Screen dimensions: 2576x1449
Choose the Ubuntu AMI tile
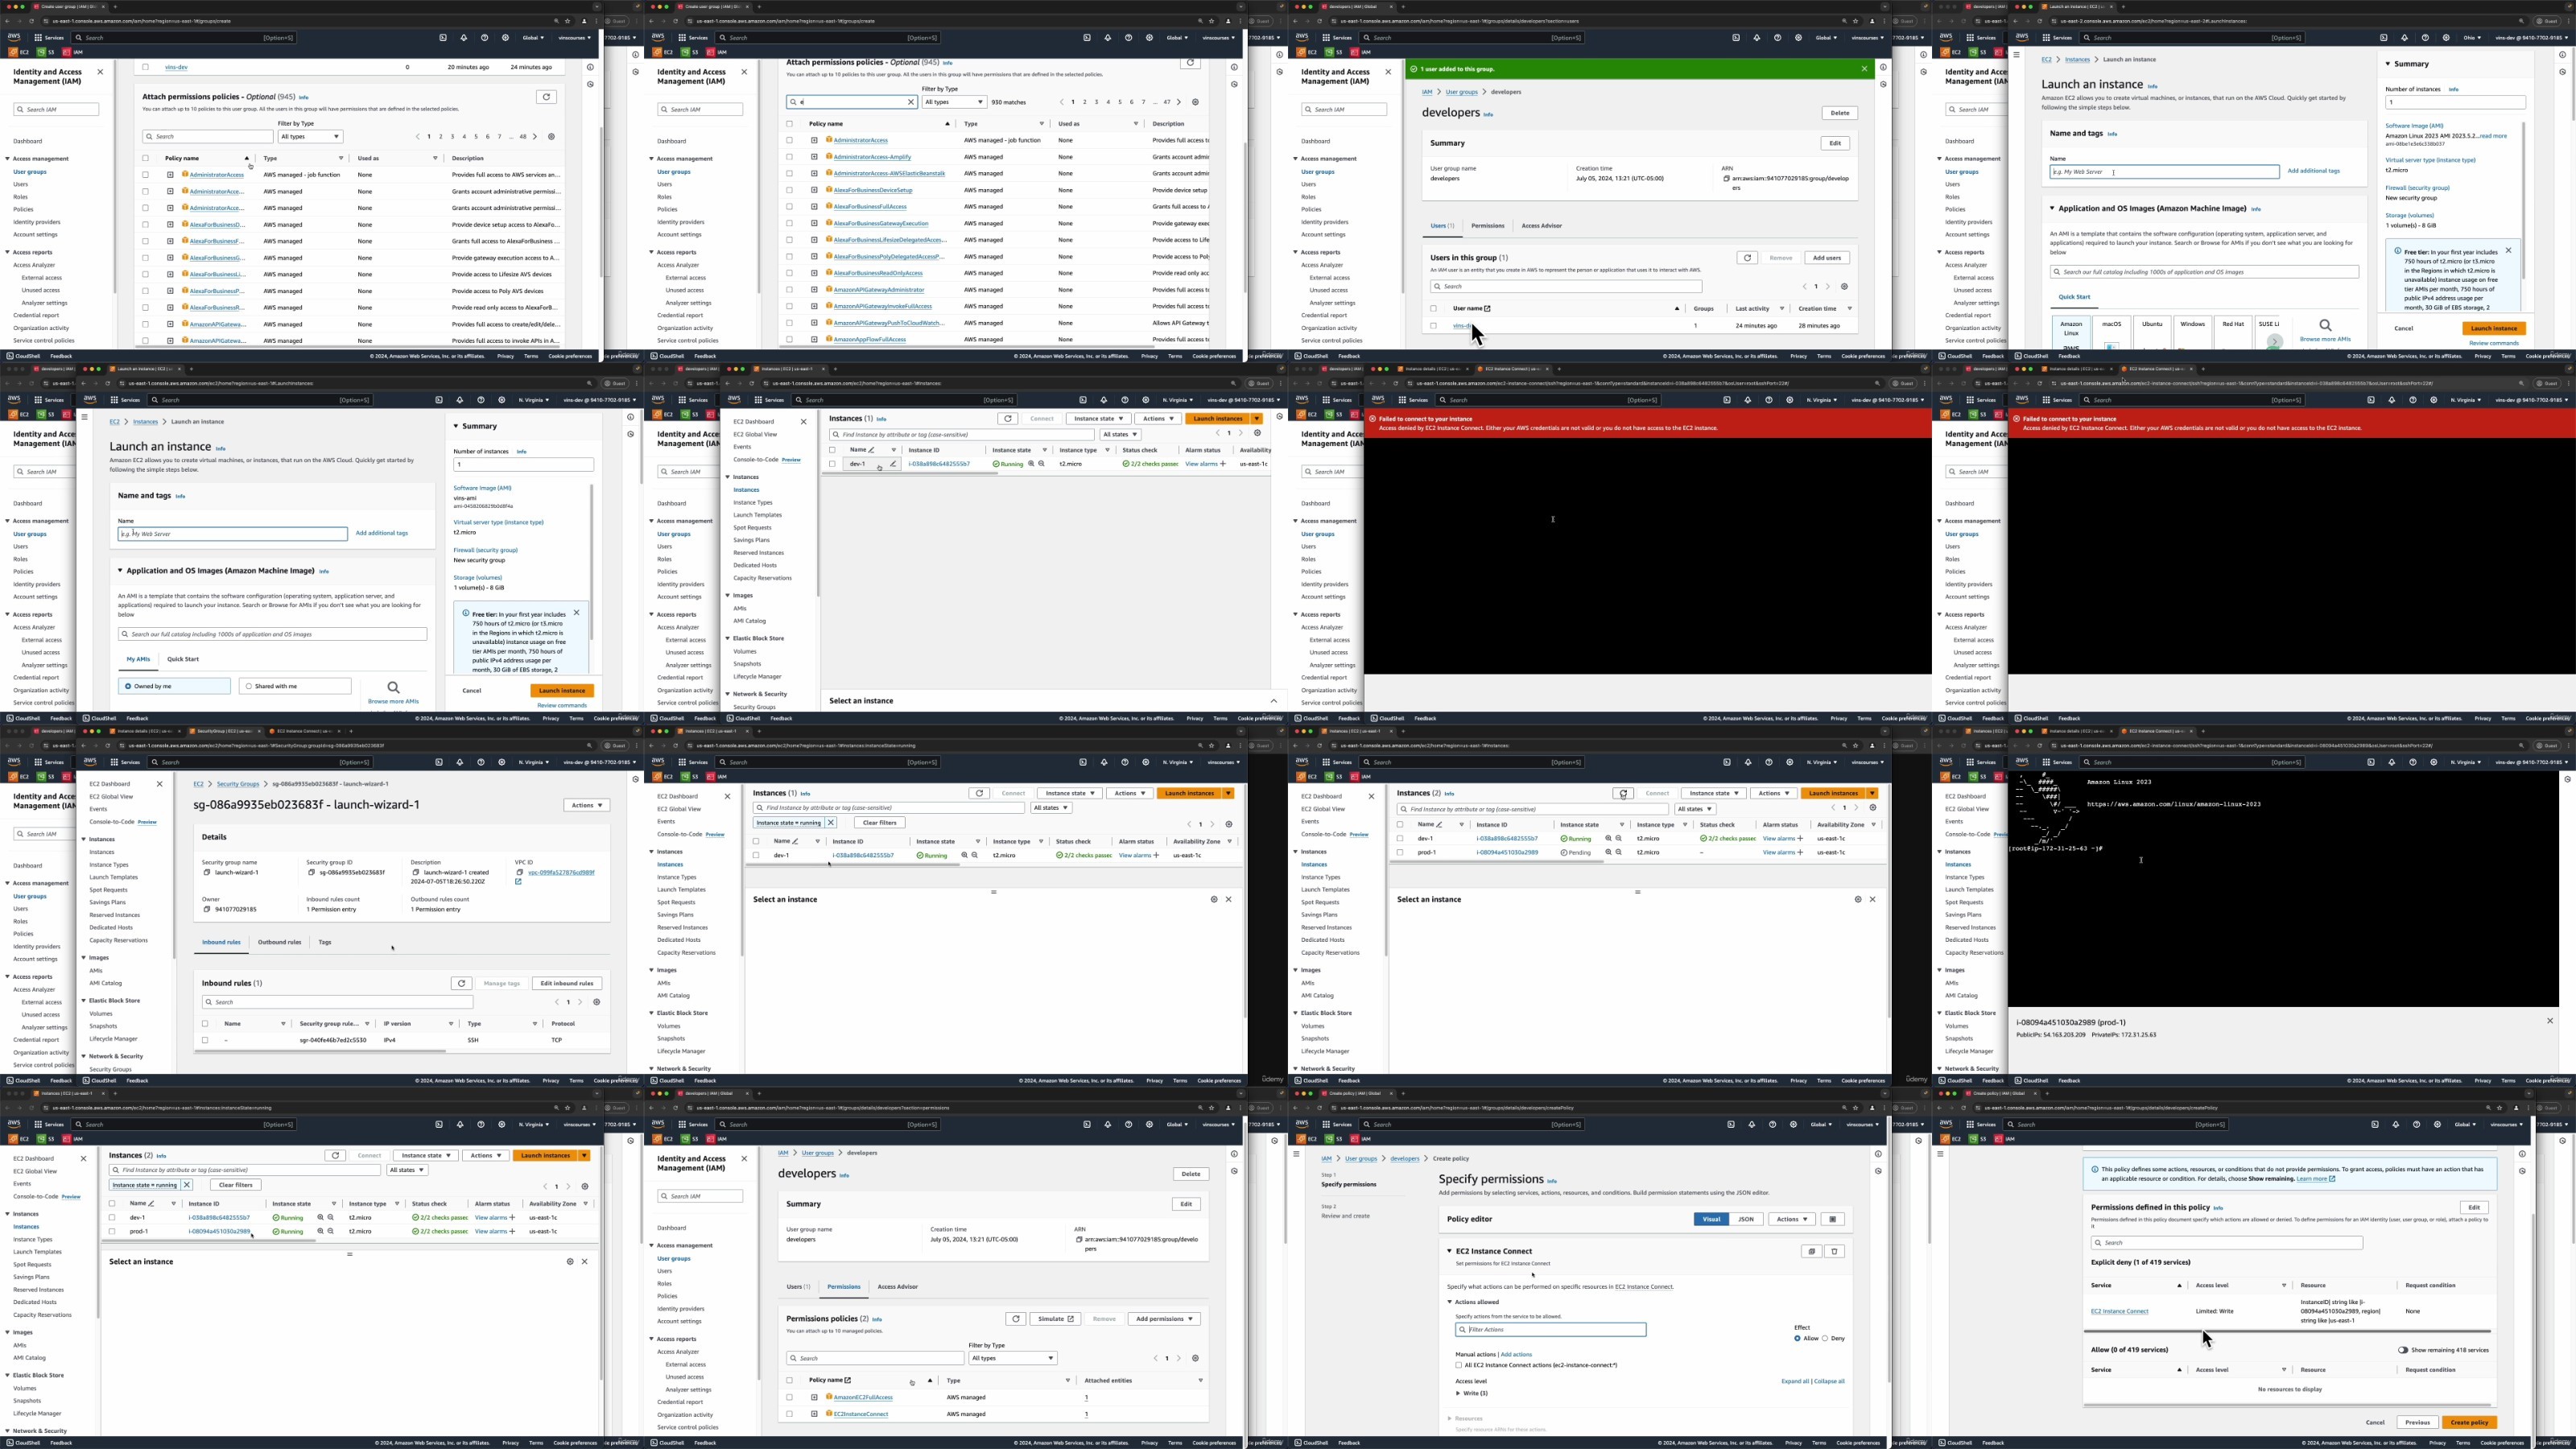point(2152,330)
